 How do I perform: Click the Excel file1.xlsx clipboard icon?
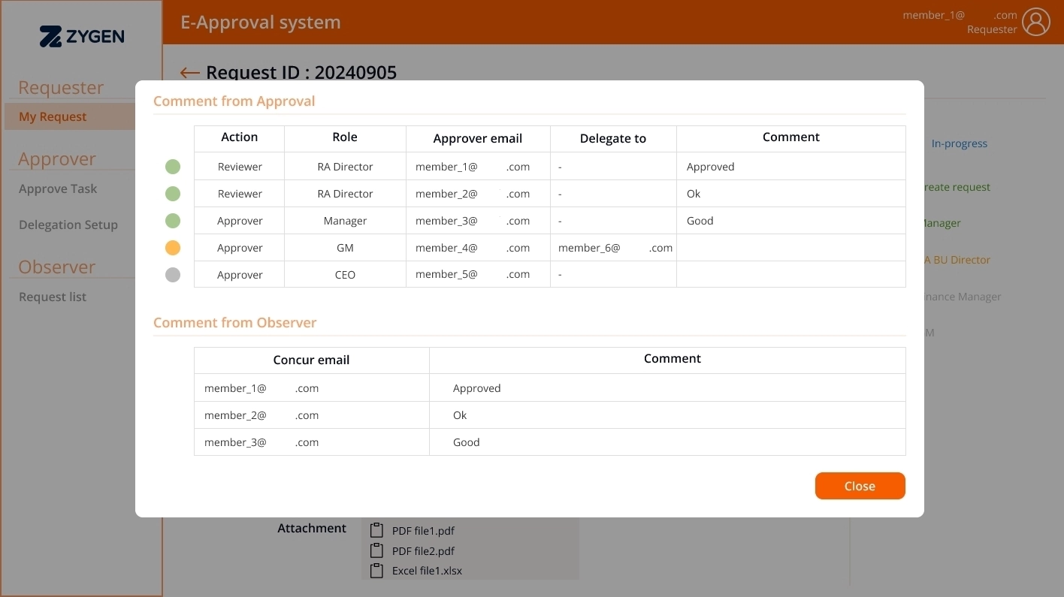pyautogui.click(x=377, y=570)
